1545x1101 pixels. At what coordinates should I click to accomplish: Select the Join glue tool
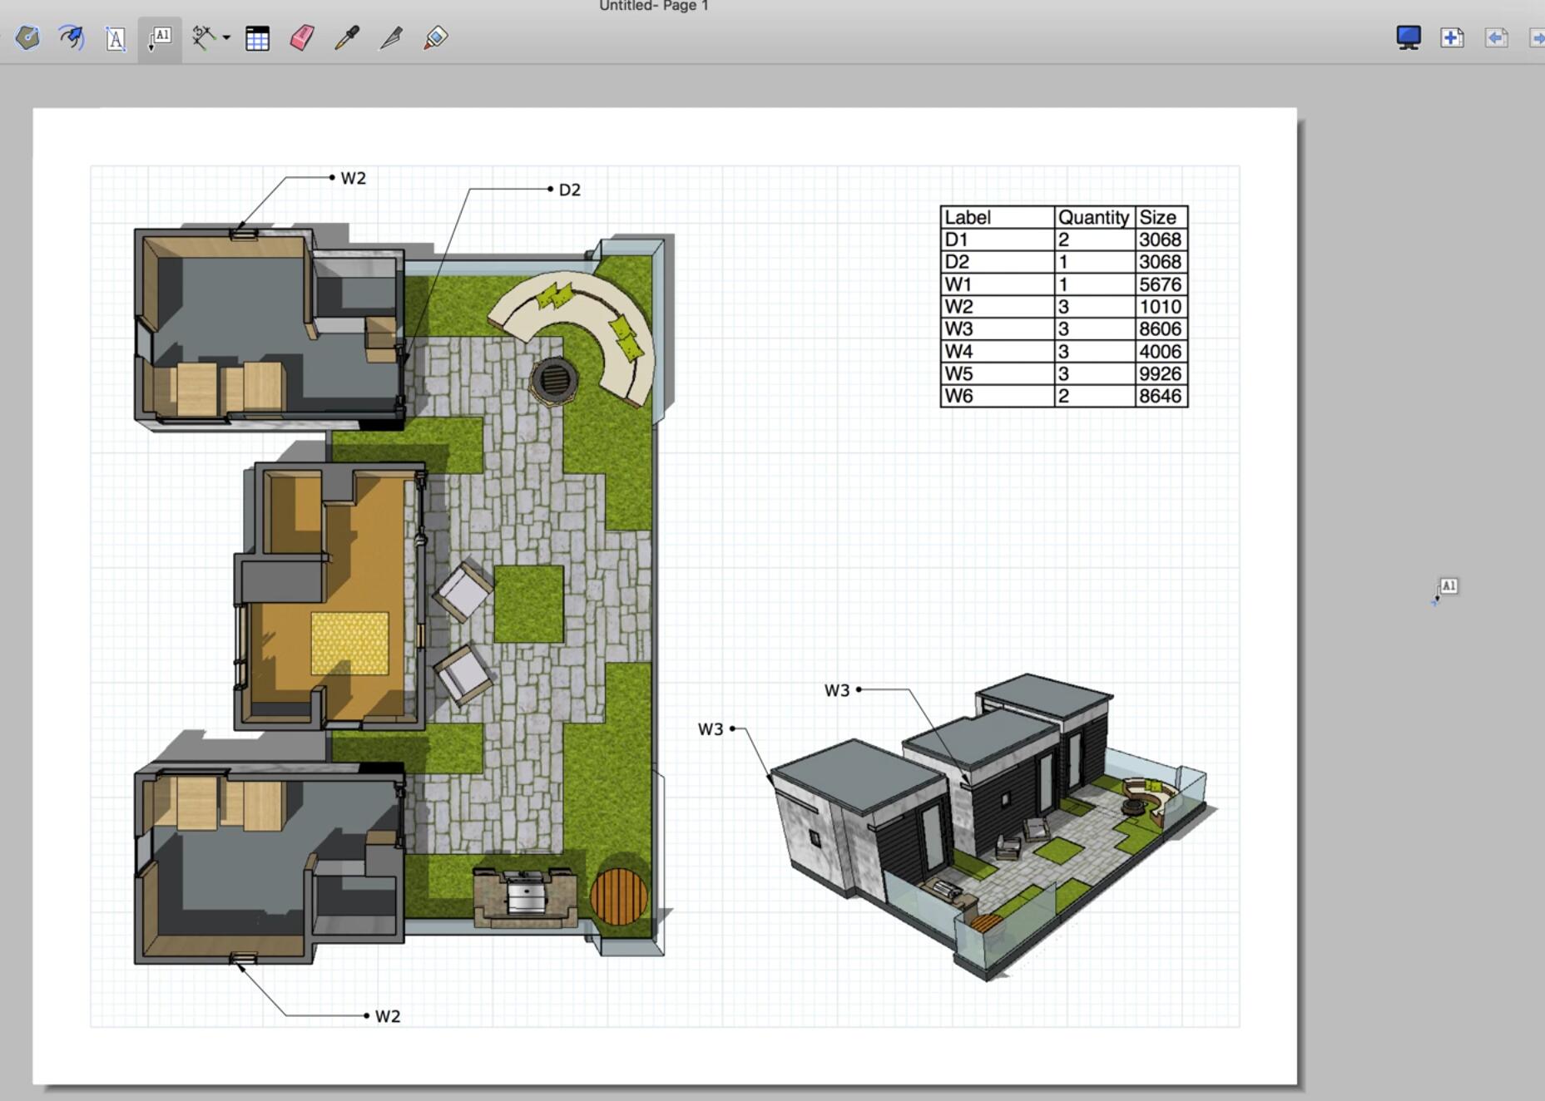click(436, 38)
